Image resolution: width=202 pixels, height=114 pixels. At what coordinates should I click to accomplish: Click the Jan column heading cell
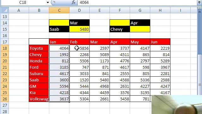59,42
